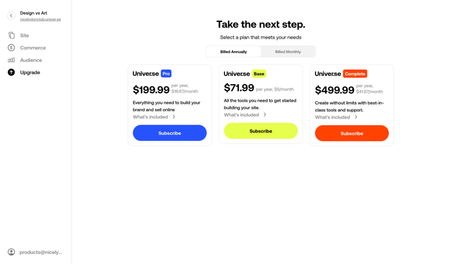Switch billing to Billed Monthly
This screenshot has height=264, width=450.
pos(287,52)
